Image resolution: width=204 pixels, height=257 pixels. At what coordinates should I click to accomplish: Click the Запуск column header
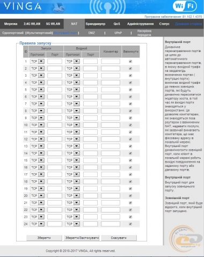(46, 48)
